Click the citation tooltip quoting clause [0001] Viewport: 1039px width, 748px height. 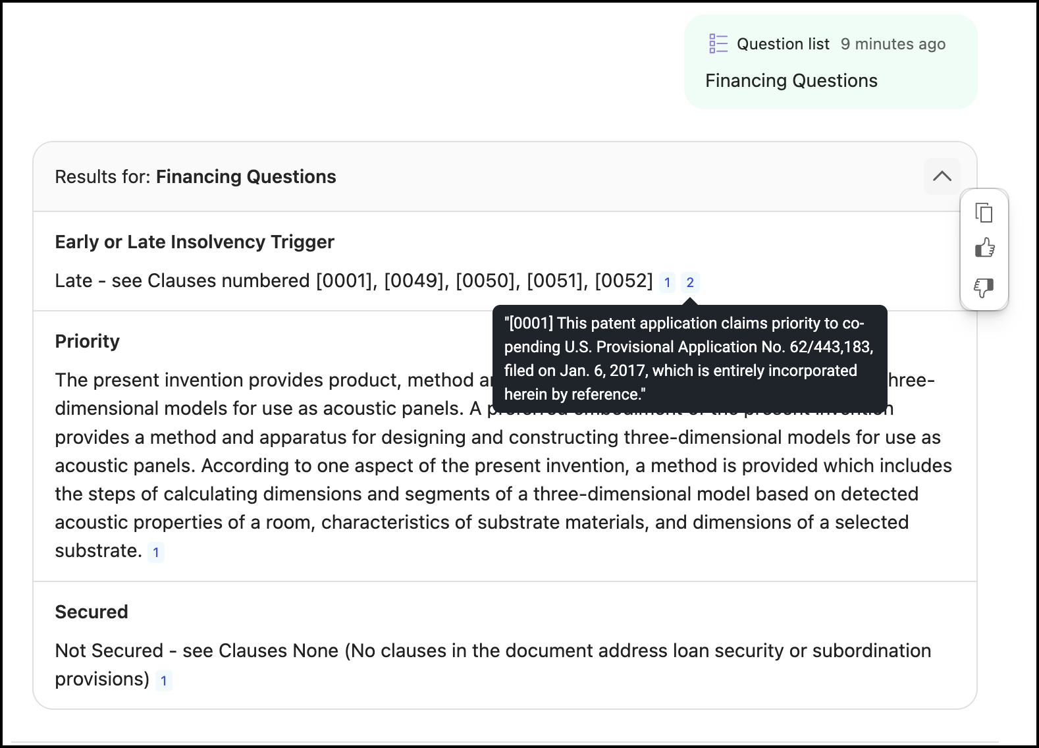tap(689, 359)
